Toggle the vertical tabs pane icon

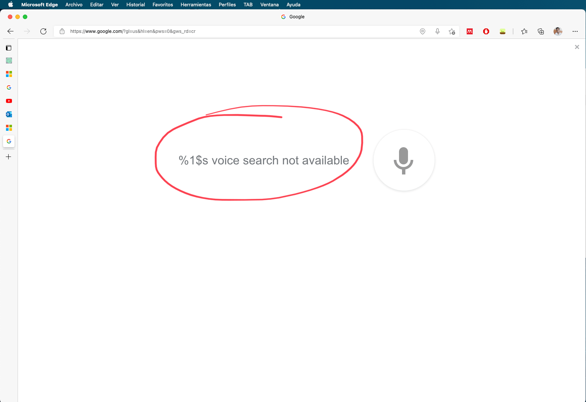click(x=9, y=48)
